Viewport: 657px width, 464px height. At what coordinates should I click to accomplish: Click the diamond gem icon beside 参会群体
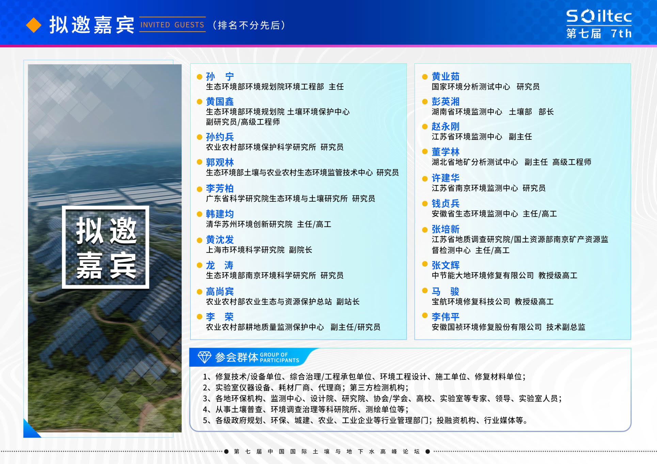pos(204,357)
